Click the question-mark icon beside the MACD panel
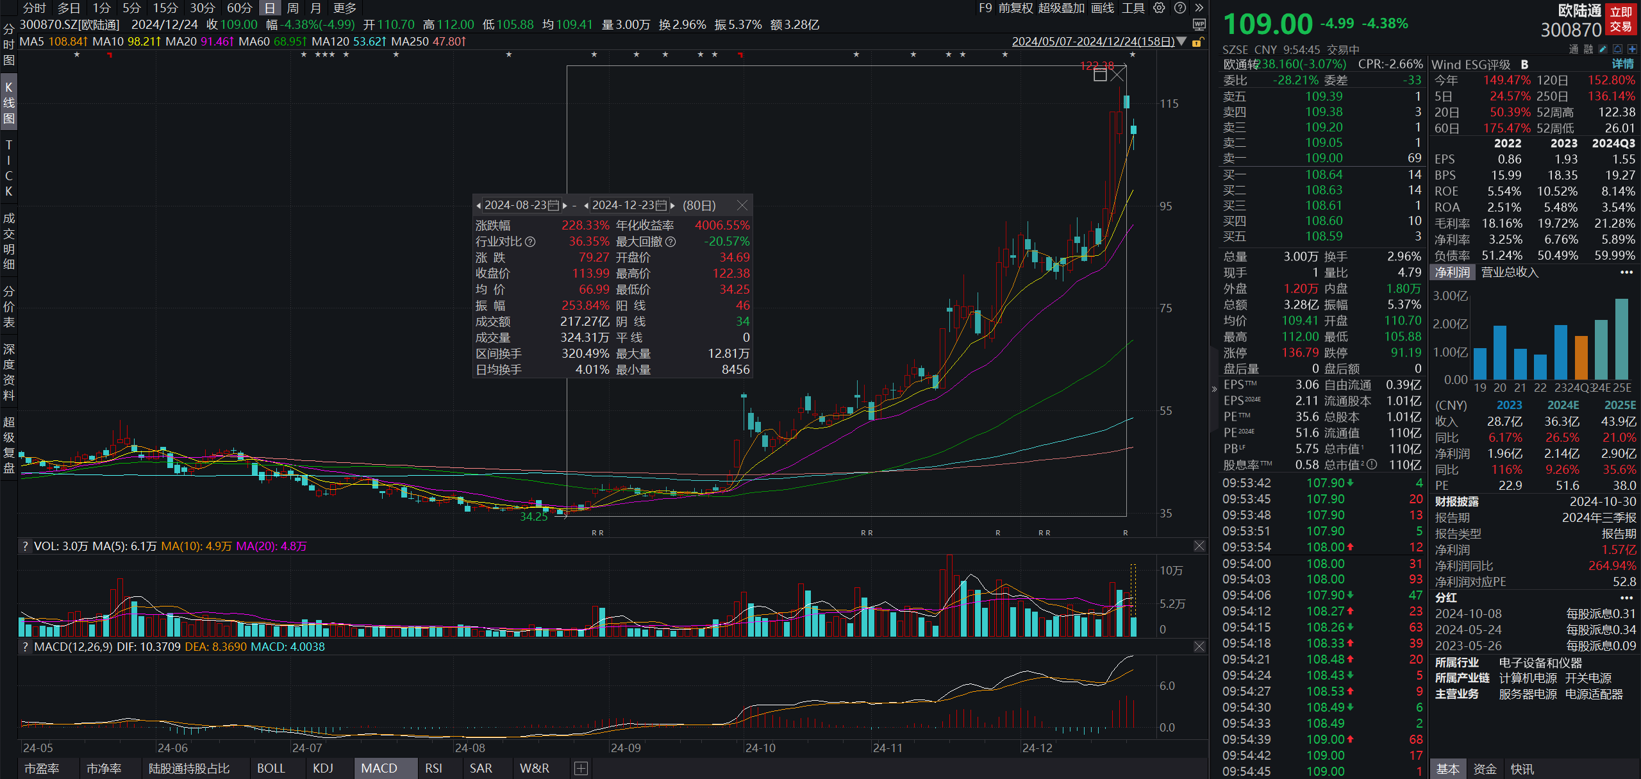The width and height of the screenshot is (1641, 779). (24, 646)
